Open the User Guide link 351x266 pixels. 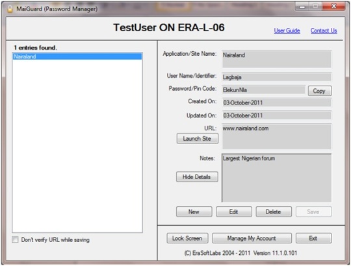pos(287,30)
